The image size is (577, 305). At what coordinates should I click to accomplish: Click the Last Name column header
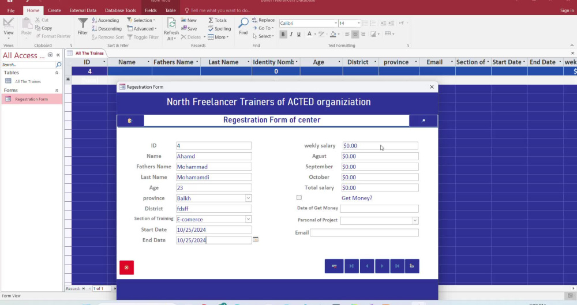point(226,62)
